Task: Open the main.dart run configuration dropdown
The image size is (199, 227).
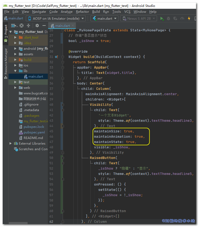Action: tap(104, 19)
